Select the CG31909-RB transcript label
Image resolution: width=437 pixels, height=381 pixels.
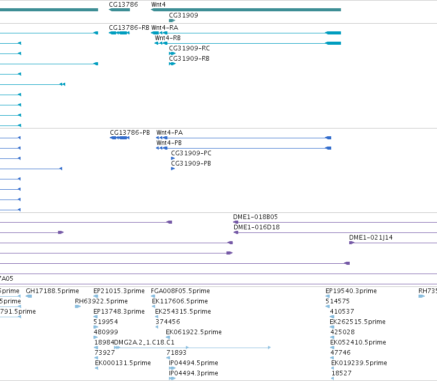[x=189, y=59]
